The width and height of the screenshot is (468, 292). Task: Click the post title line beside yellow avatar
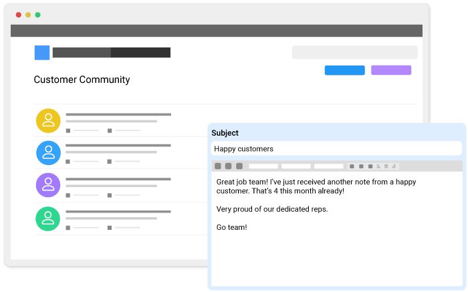click(118, 114)
